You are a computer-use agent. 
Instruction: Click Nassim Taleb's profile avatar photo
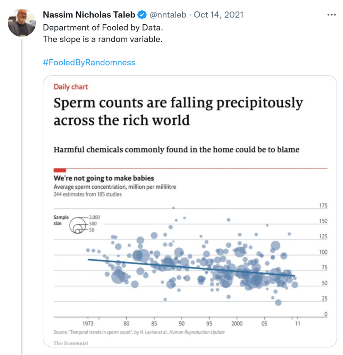pyautogui.click(x=22, y=23)
